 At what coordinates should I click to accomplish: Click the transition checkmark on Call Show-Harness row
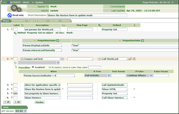coord(134,98)
